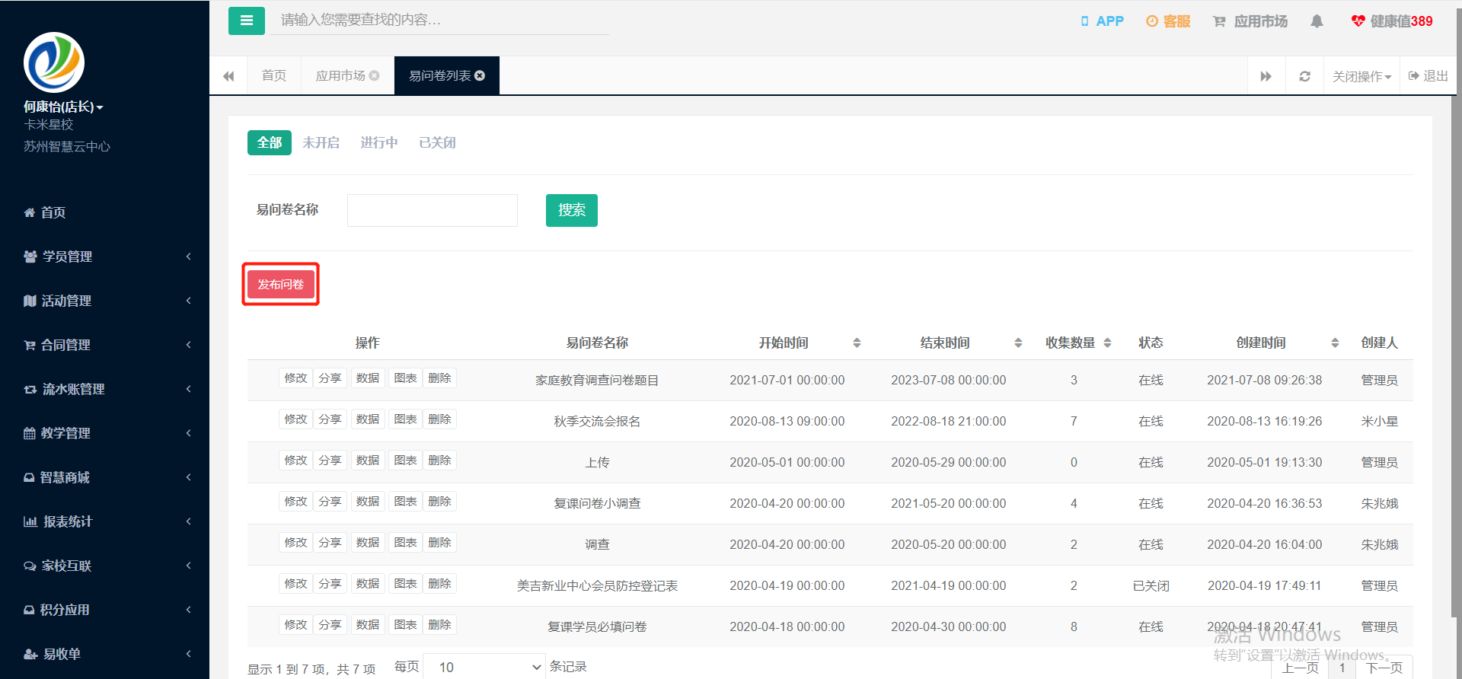This screenshot has width=1462, height=679.
Task: Expand 流水账管理 sidebar menu
Action: (104, 389)
